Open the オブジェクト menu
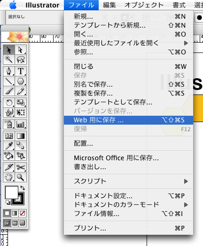 pos(144,5)
